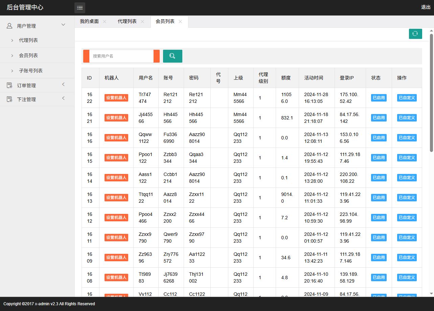The width and height of the screenshot is (434, 311).
Task: Click the user icon beside 用户管理
Action: click(x=9, y=25)
